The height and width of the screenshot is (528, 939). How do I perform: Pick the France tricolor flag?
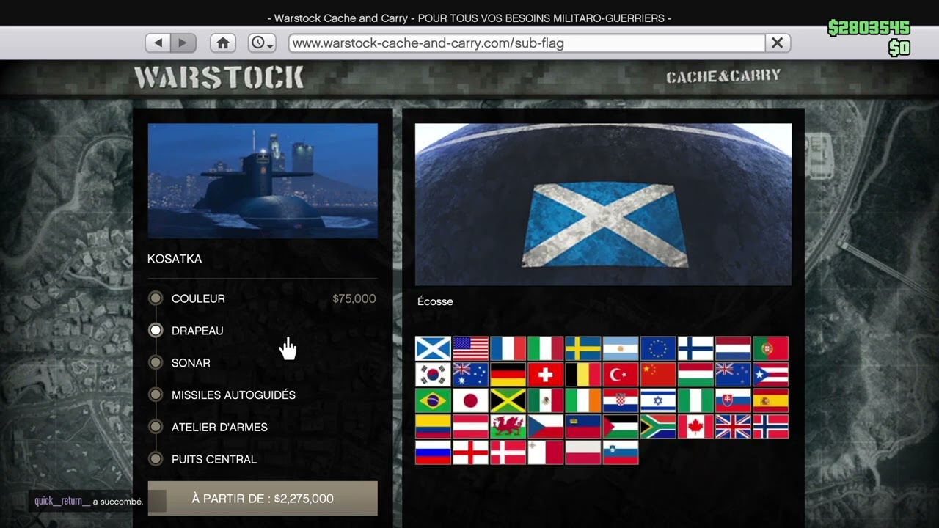(508, 348)
